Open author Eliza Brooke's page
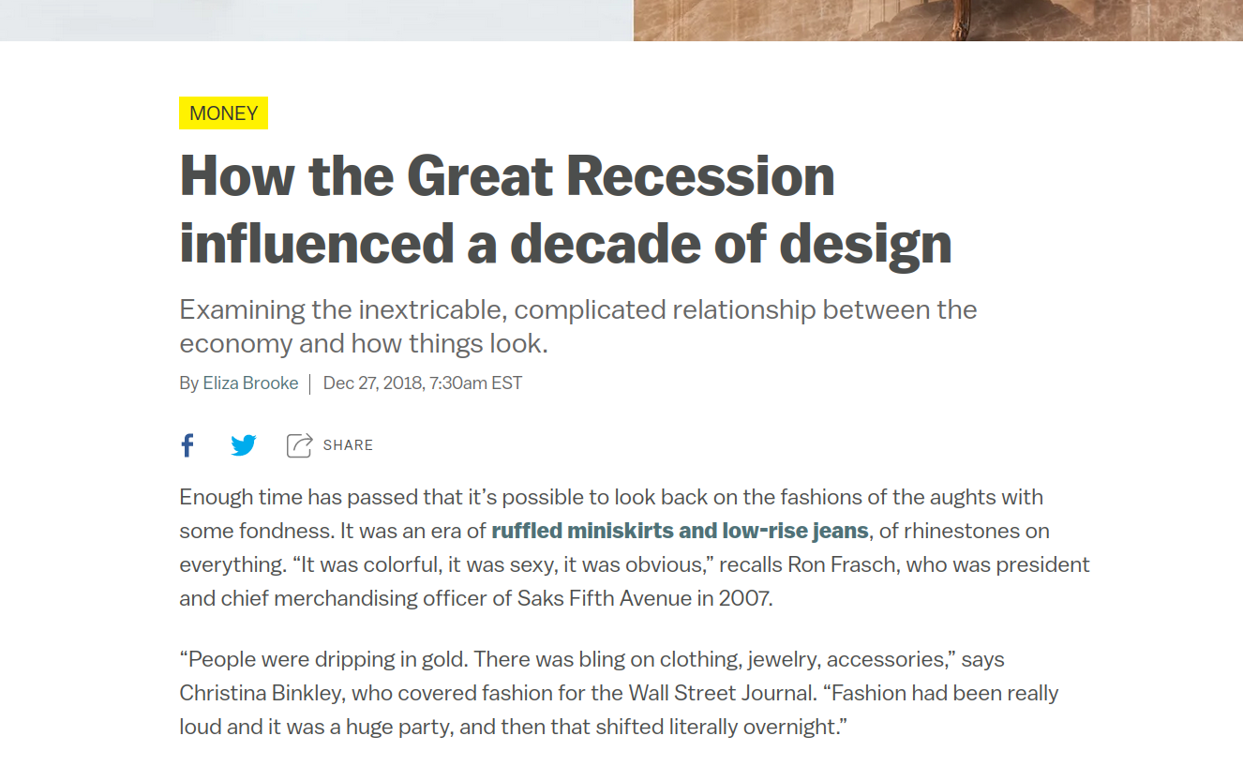The image size is (1243, 766). pyautogui.click(x=250, y=383)
